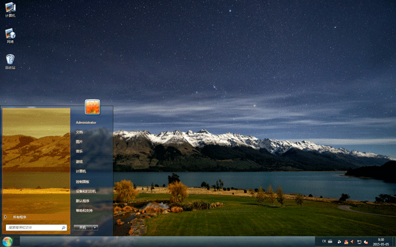Screen dimensions: 396x247
Task: Open the clock showing 9:30
Action: 381,242
